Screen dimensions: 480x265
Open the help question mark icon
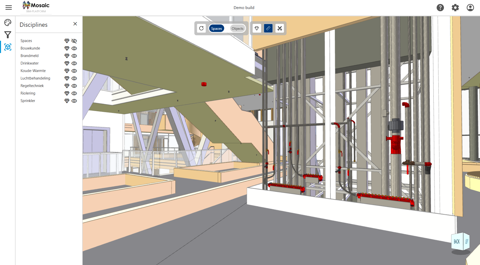(440, 8)
